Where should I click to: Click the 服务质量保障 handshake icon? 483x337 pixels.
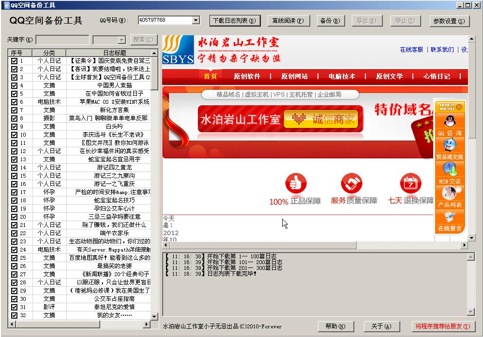[351, 183]
